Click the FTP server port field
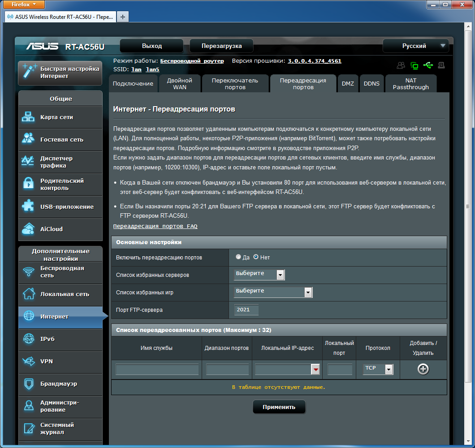The image size is (475, 448). point(246,310)
